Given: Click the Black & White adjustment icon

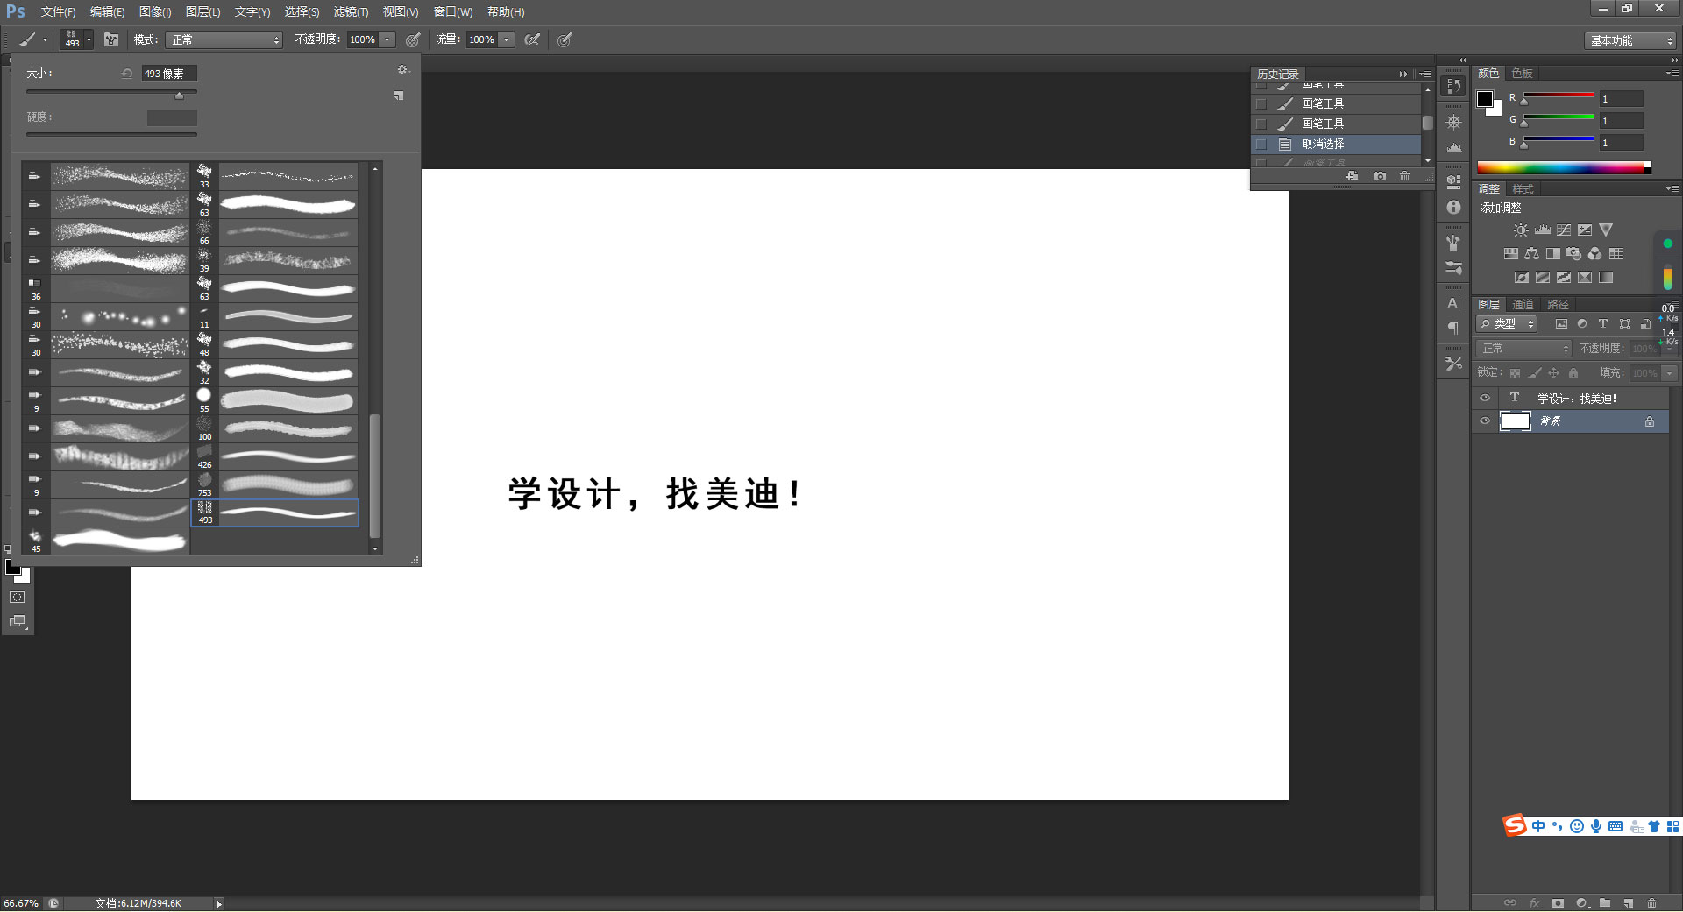Looking at the screenshot, I should 1553,254.
